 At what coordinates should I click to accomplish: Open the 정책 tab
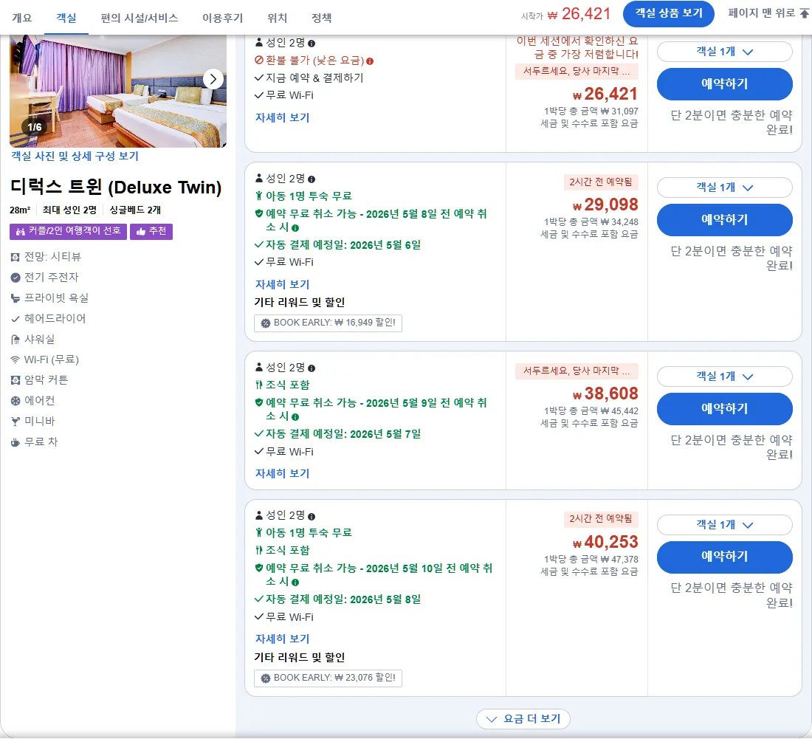click(321, 18)
